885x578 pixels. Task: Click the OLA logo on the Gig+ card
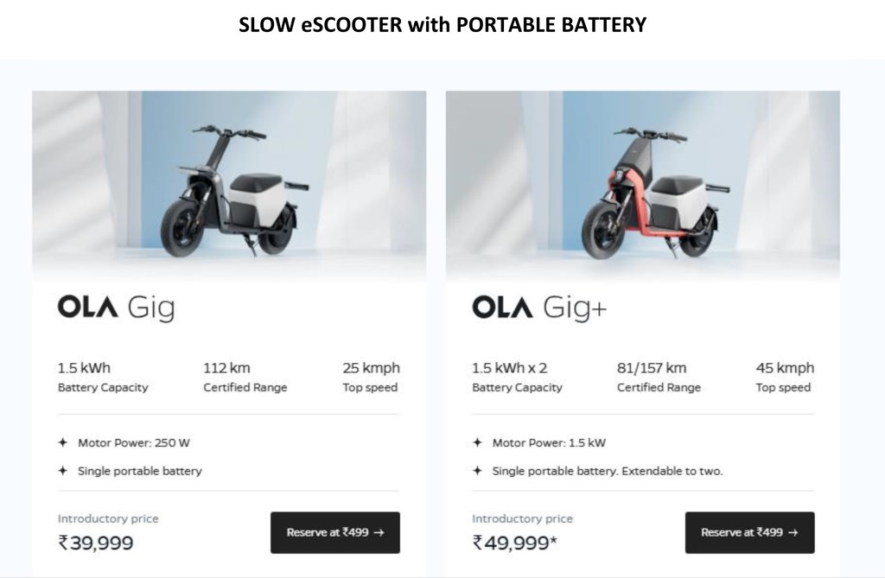(502, 307)
